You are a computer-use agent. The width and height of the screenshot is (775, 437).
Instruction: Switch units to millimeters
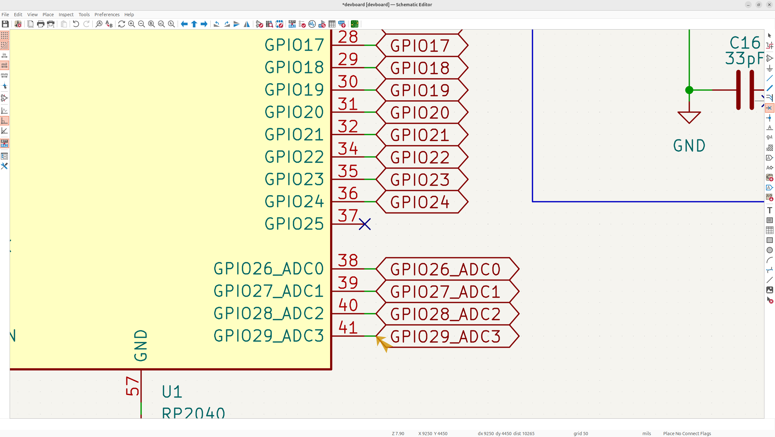coord(4,75)
